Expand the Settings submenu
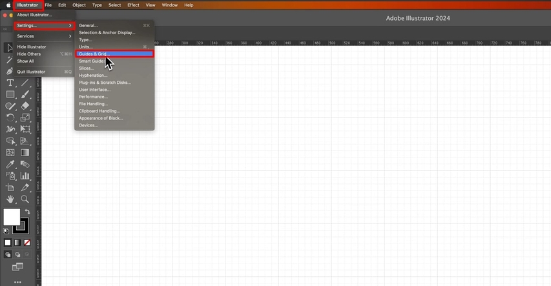This screenshot has width=551, height=286. pos(45,26)
